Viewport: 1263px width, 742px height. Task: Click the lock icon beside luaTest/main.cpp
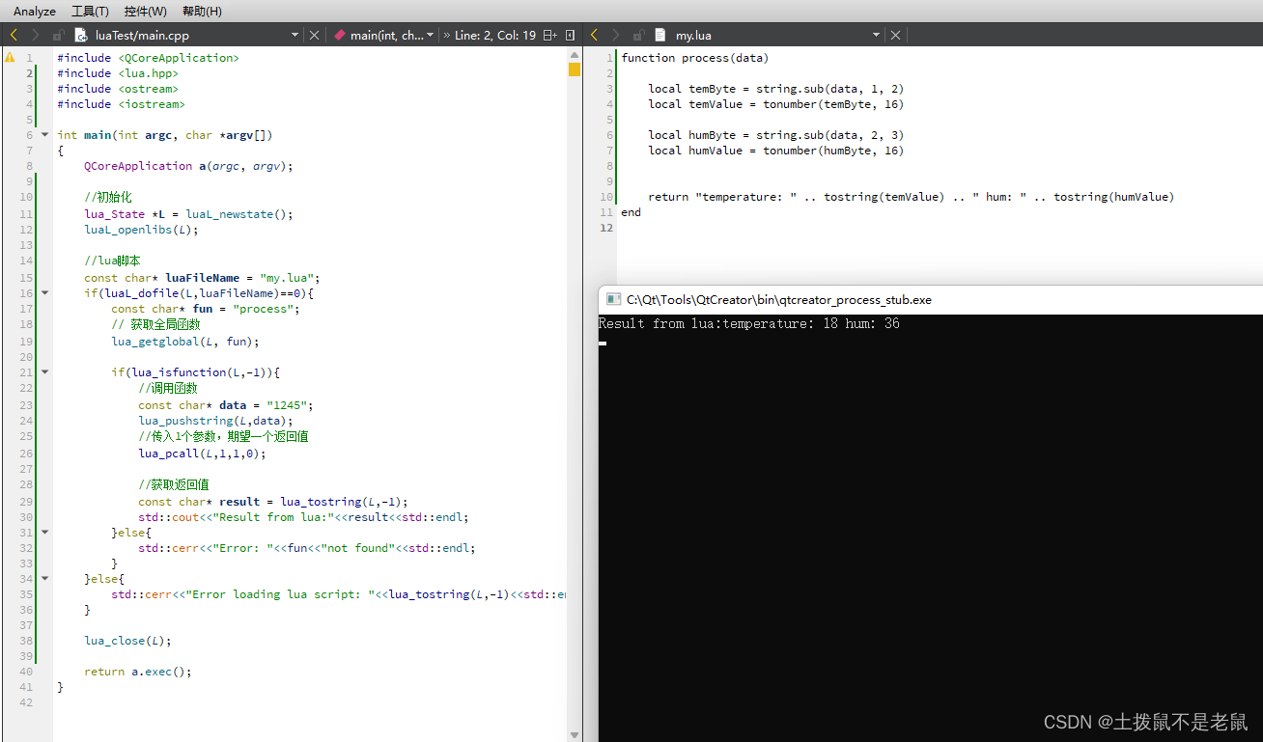[59, 35]
